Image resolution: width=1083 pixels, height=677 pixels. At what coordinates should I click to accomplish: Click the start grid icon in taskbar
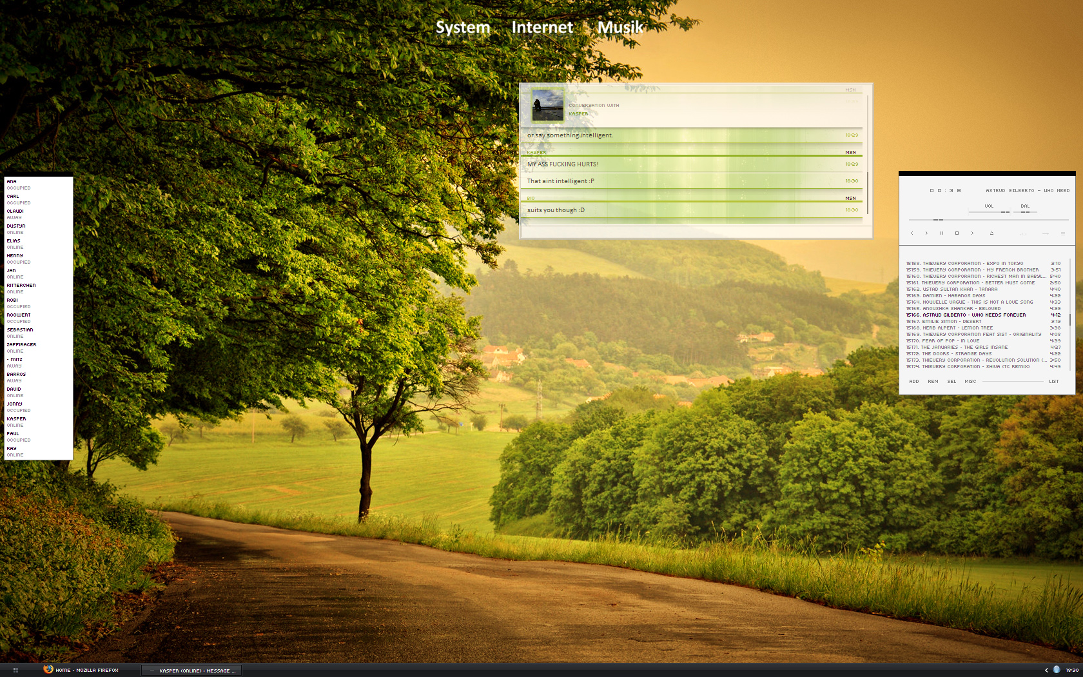(15, 671)
